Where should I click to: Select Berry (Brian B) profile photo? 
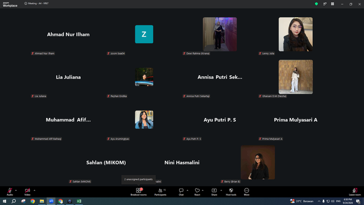pos(258,162)
